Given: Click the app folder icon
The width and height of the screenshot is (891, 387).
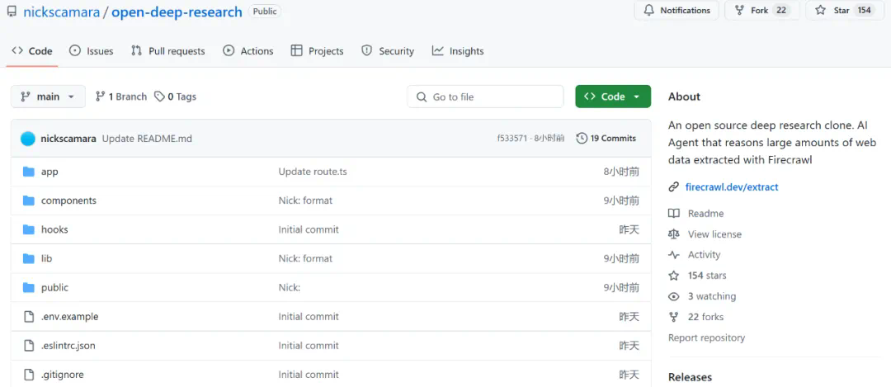Looking at the screenshot, I should (29, 172).
